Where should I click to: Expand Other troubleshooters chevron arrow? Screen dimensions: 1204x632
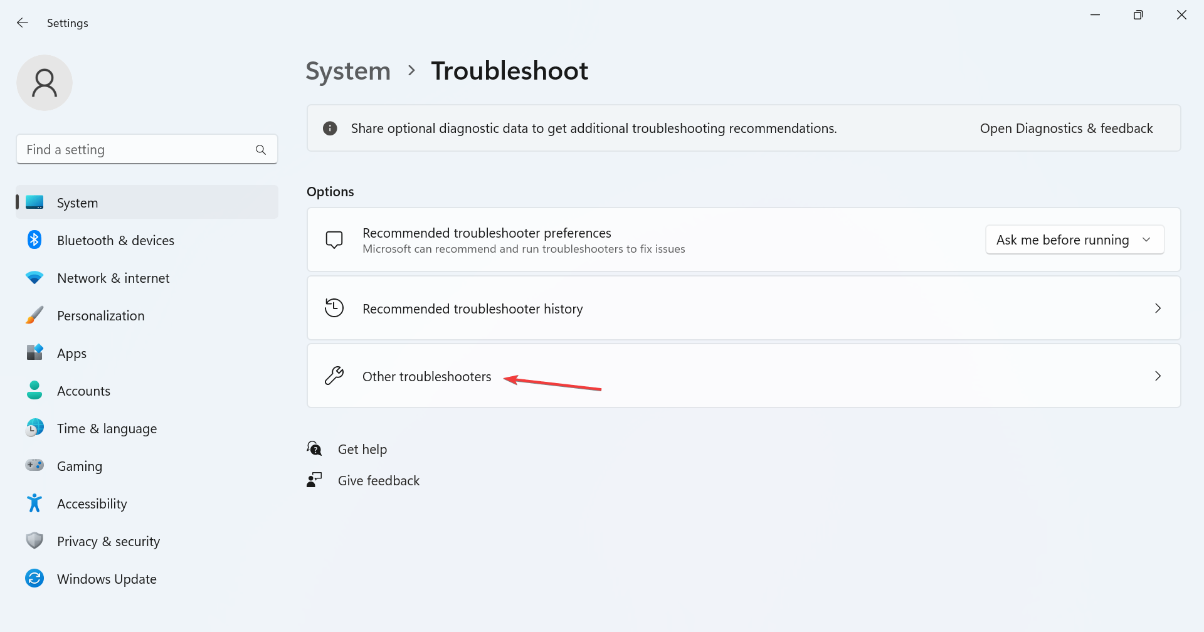pyautogui.click(x=1158, y=376)
